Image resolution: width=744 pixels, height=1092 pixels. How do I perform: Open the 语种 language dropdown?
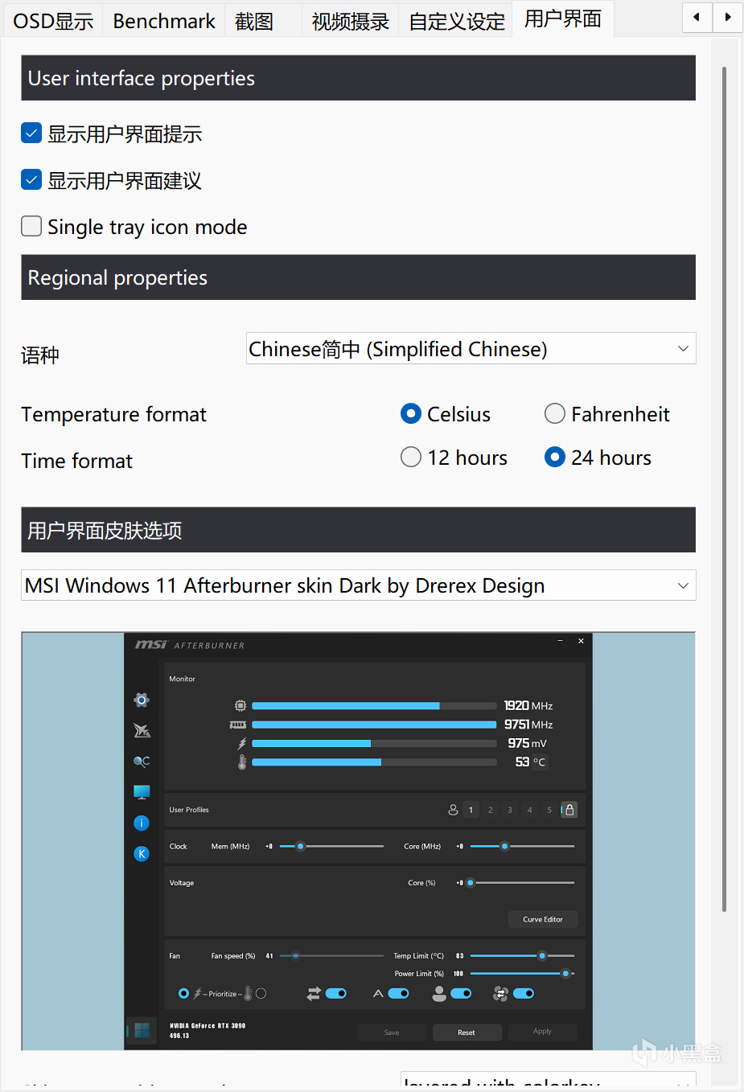(471, 349)
